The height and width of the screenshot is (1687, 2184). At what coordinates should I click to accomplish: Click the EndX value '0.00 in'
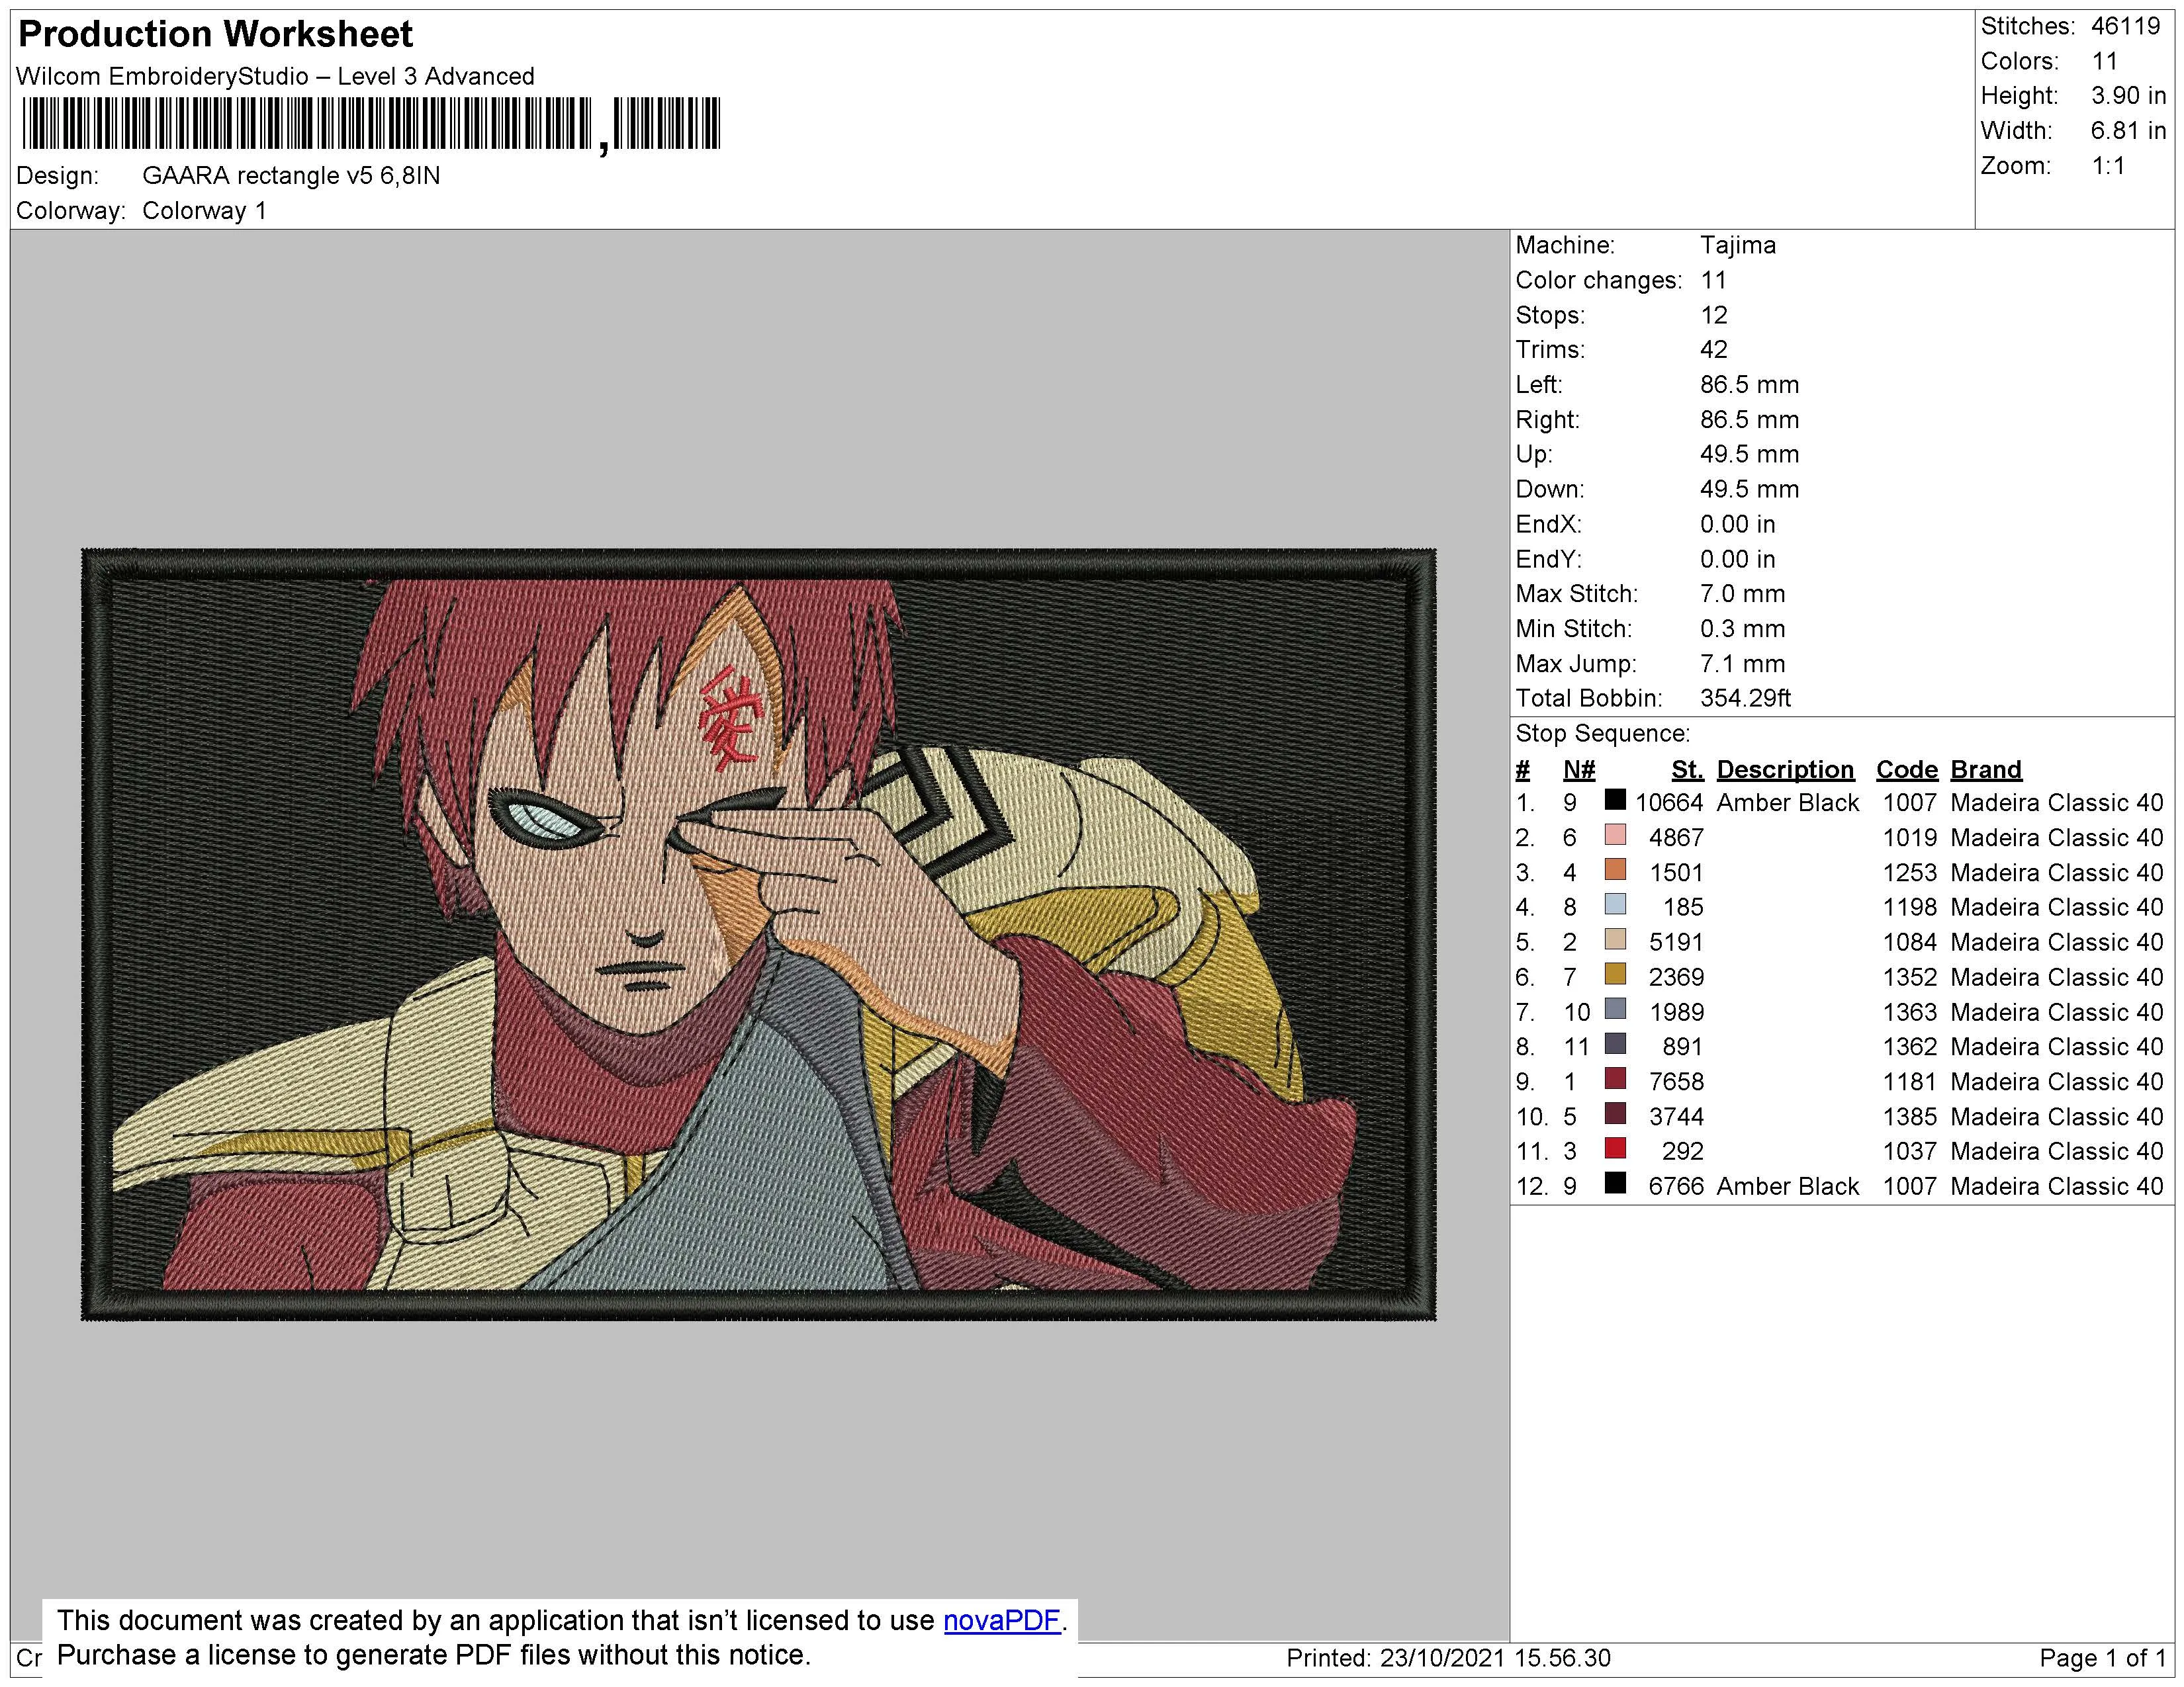coord(1737,525)
